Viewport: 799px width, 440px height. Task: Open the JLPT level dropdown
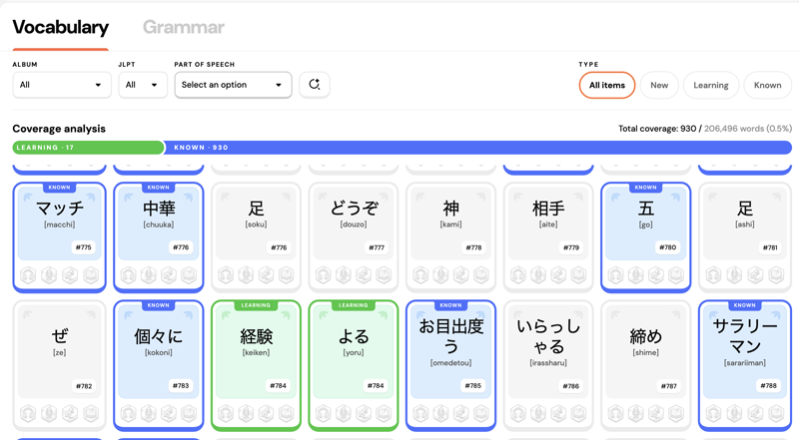coord(143,85)
